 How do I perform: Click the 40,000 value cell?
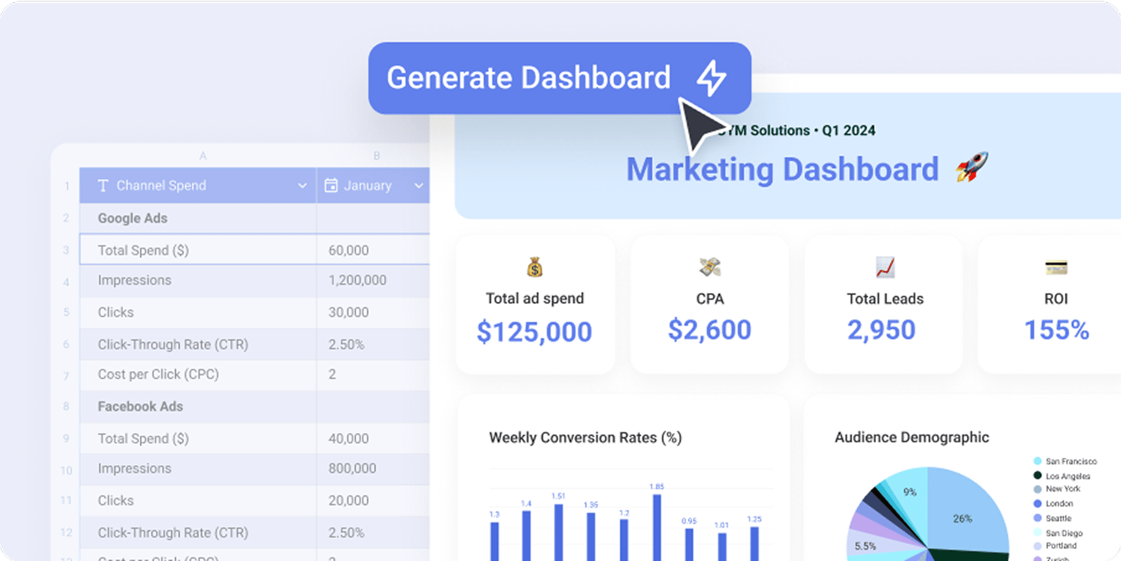373,438
